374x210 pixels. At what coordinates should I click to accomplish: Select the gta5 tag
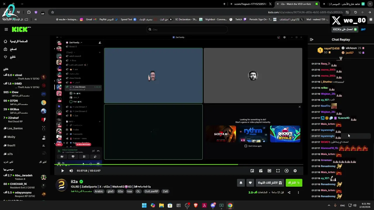click(110, 191)
